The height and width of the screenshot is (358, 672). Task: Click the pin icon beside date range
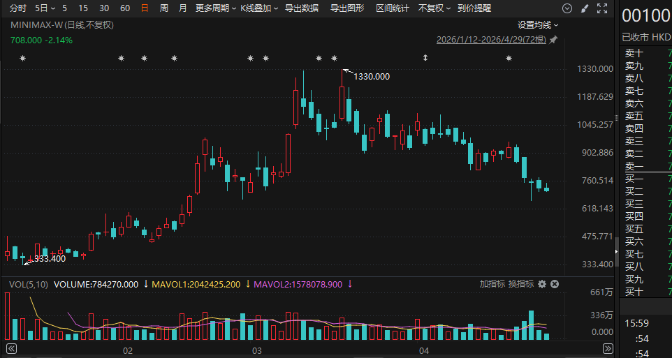[x=553, y=40]
